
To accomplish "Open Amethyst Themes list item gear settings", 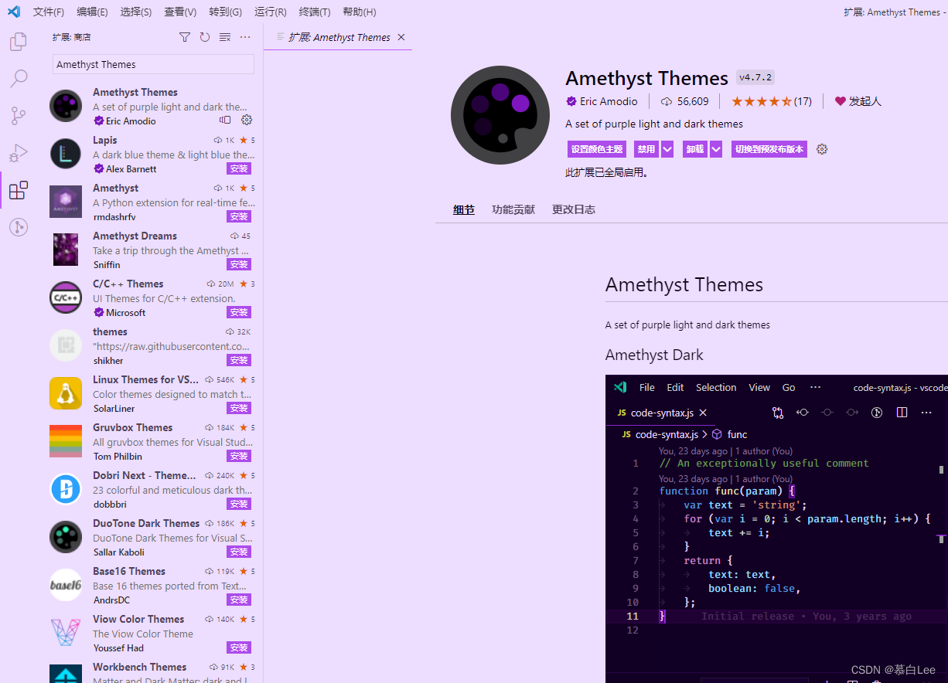I will tap(247, 120).
